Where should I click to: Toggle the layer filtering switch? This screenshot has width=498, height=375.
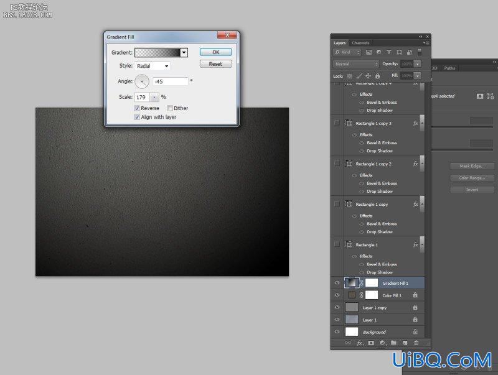[x=420, y=52]
